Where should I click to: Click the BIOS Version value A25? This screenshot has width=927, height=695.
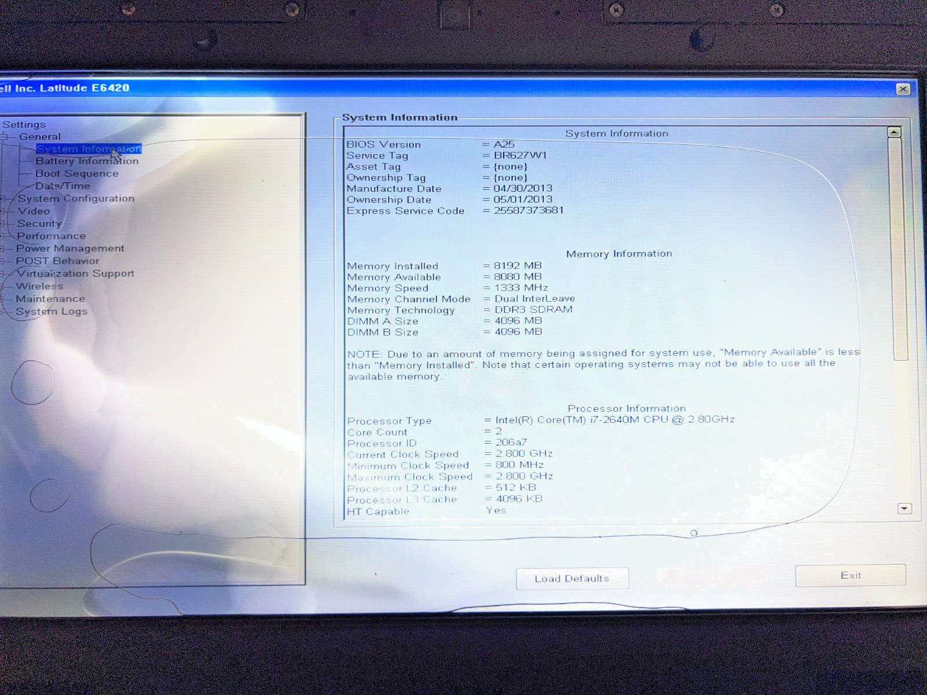coord(504,144)
